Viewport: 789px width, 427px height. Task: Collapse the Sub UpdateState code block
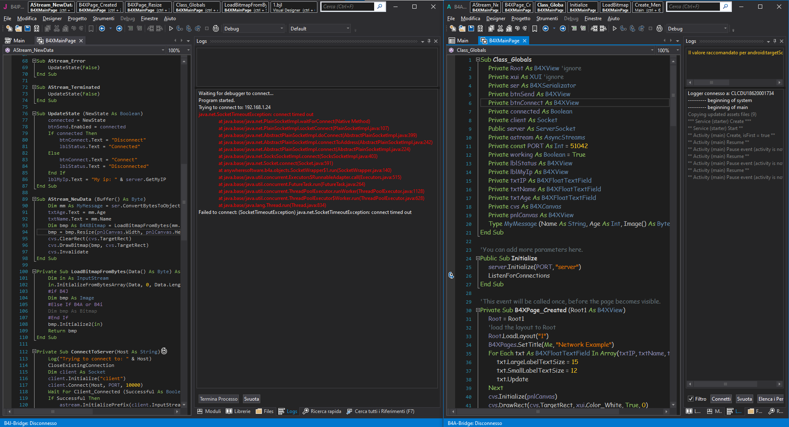35,114
